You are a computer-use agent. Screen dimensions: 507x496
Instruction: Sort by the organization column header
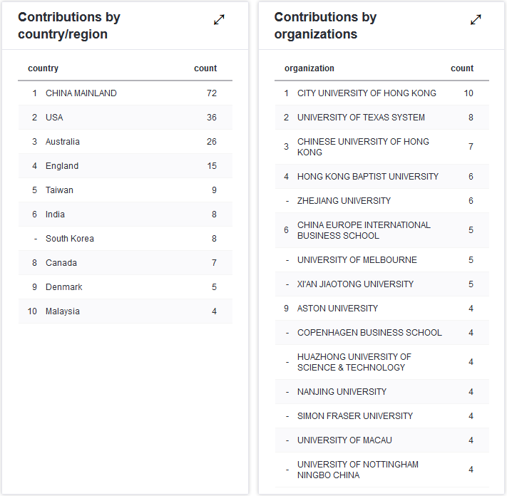point(309,68)
